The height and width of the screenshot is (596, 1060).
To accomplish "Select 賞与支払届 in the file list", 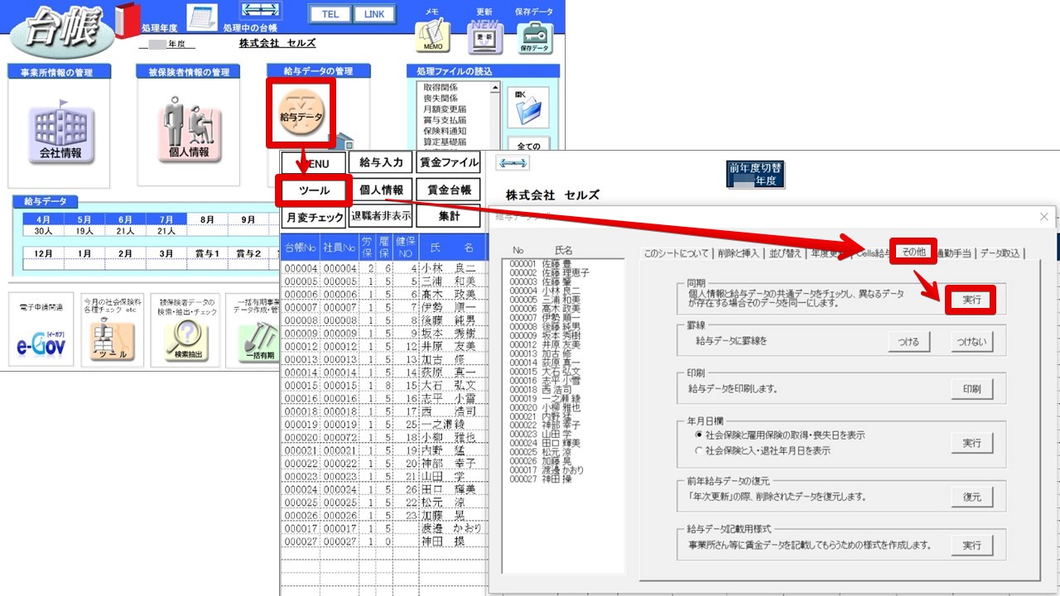I will coord(445,120).
